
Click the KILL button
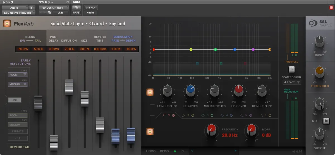[x=18, y=138]
